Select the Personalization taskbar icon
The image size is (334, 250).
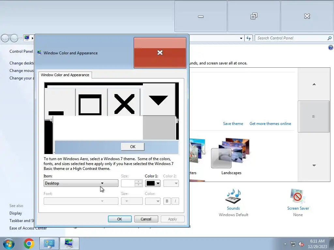tap(69, 243)
